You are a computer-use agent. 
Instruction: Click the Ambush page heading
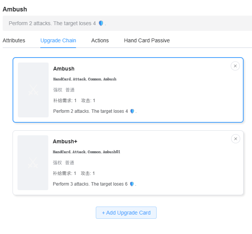point(15,10)
